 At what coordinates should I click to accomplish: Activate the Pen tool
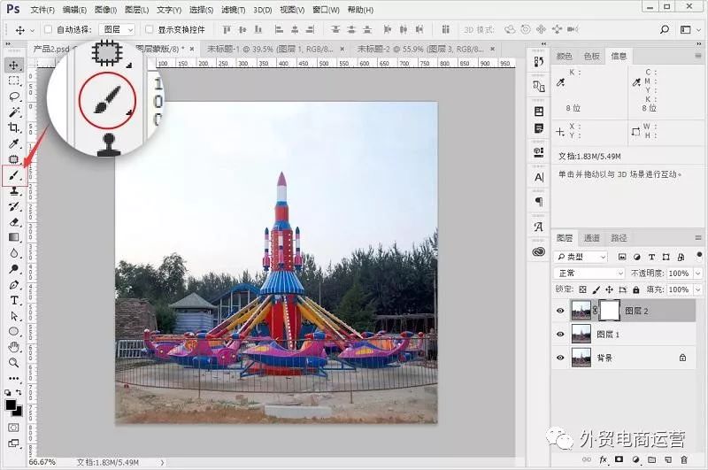[13, 285]
